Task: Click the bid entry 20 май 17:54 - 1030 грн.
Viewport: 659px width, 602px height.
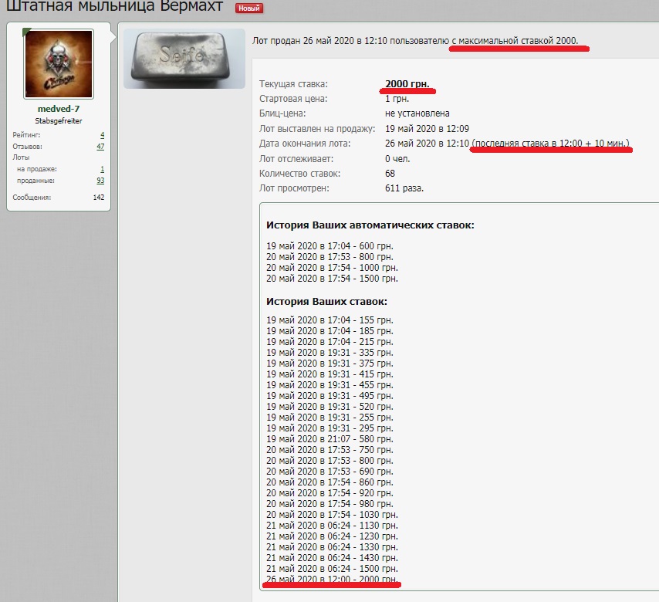Action: 332,515
